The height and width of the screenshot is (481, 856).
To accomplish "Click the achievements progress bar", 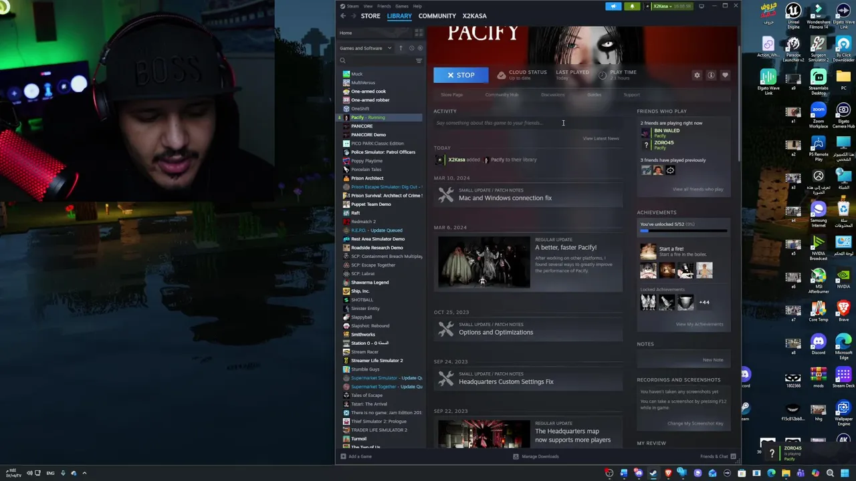I will click(684, 231).
